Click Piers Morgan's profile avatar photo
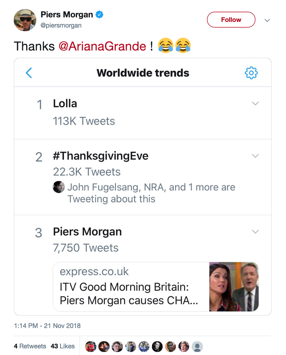This screenshot has height=355, width=286. [x=25, y=20]
